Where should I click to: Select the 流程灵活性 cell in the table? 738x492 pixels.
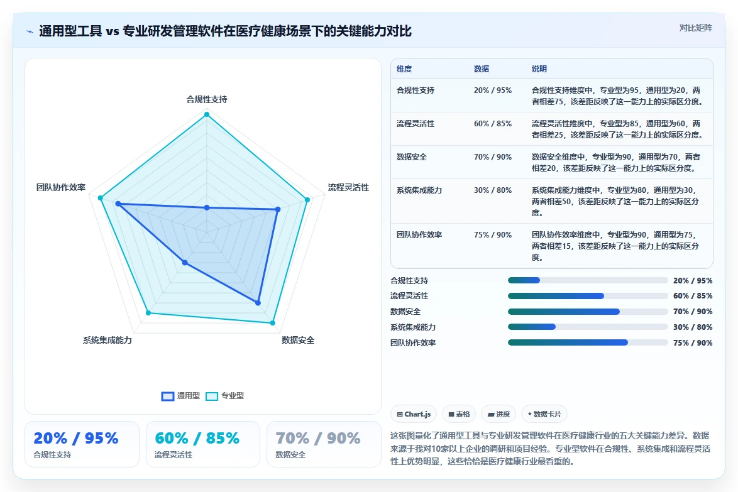click(x=415, y=124)
